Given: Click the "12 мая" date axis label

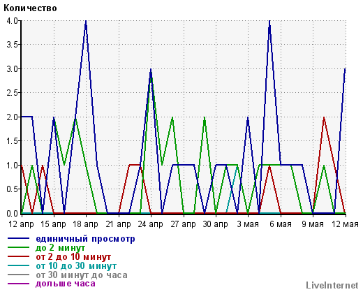Looking at the screenshot, I should (x=345, y=224).
